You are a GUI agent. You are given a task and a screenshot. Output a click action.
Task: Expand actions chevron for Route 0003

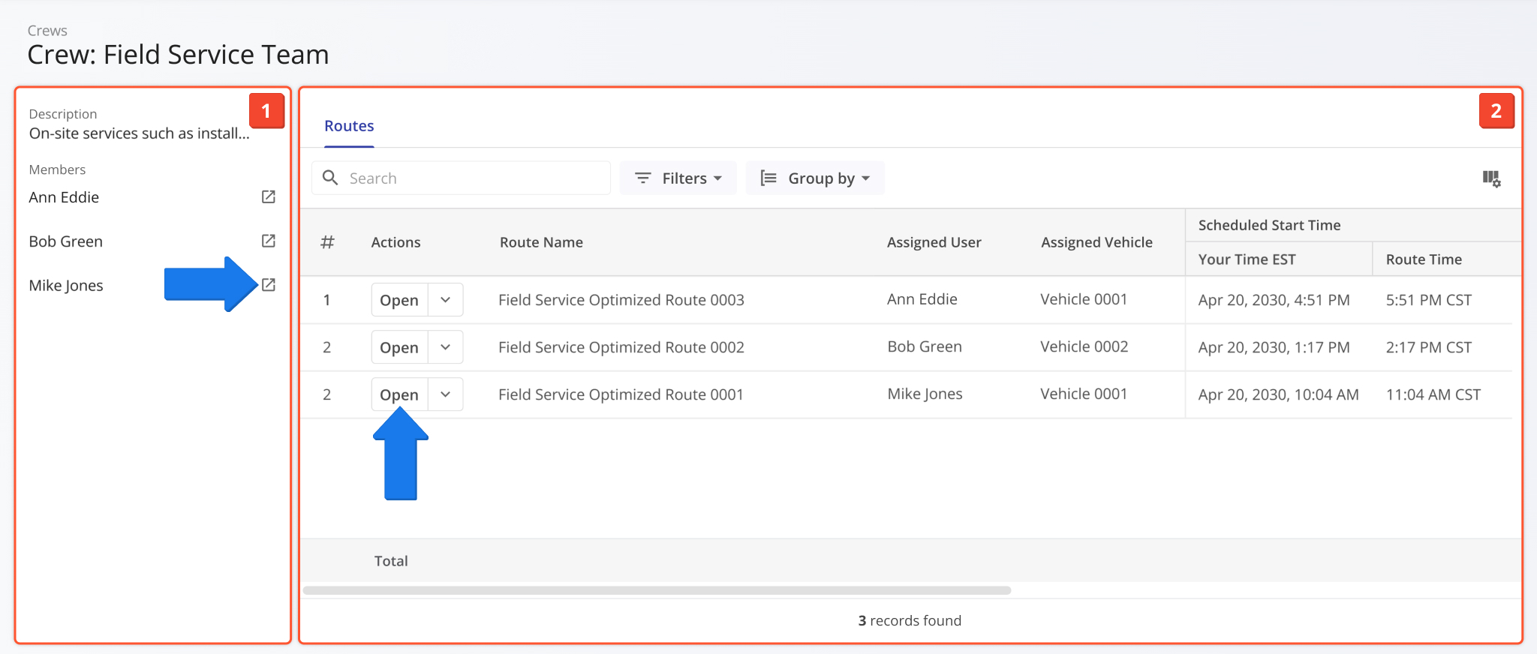(446, 300)
